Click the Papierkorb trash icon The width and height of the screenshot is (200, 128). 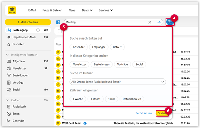[x=9, y=106]
